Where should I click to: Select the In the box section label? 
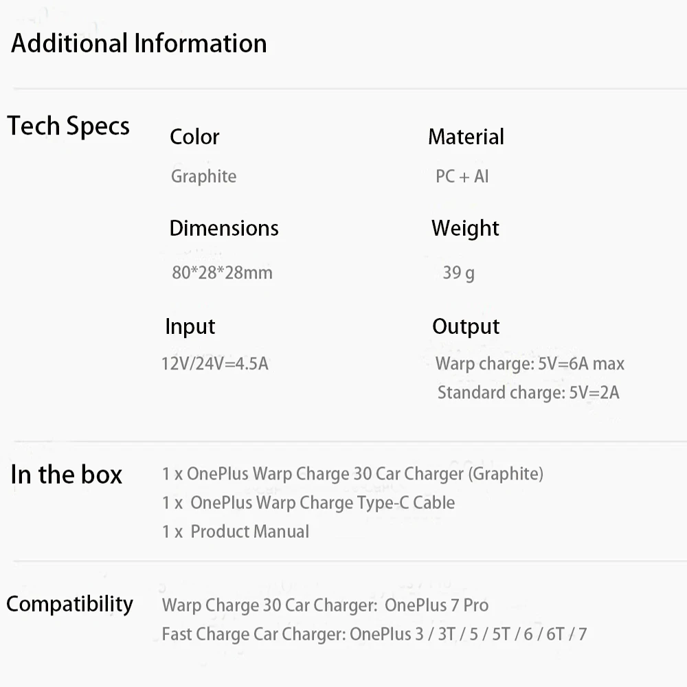[66, 474]
